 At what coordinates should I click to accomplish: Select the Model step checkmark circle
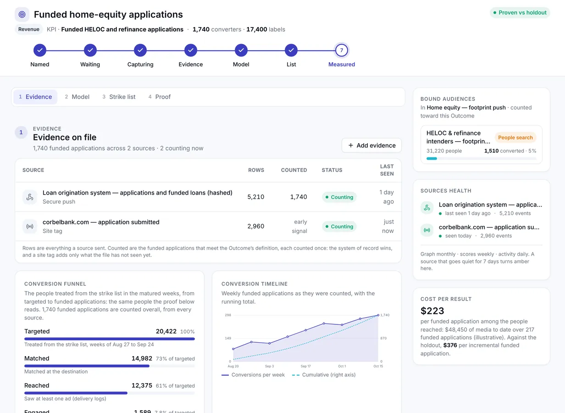pyautogui.click(x=241, y=50)
